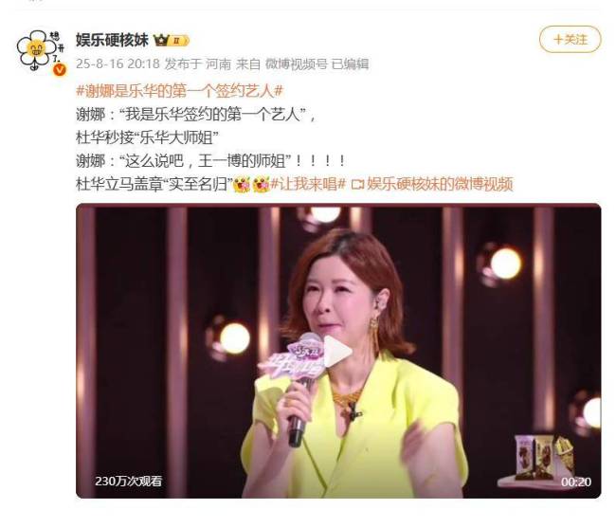Image resolution: width=616 pixels, height=528 pixels.
Task: Click the flower profile avatar
Action: 41,51
